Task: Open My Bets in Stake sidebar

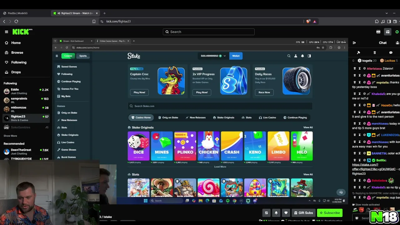Action: (66, 96)
